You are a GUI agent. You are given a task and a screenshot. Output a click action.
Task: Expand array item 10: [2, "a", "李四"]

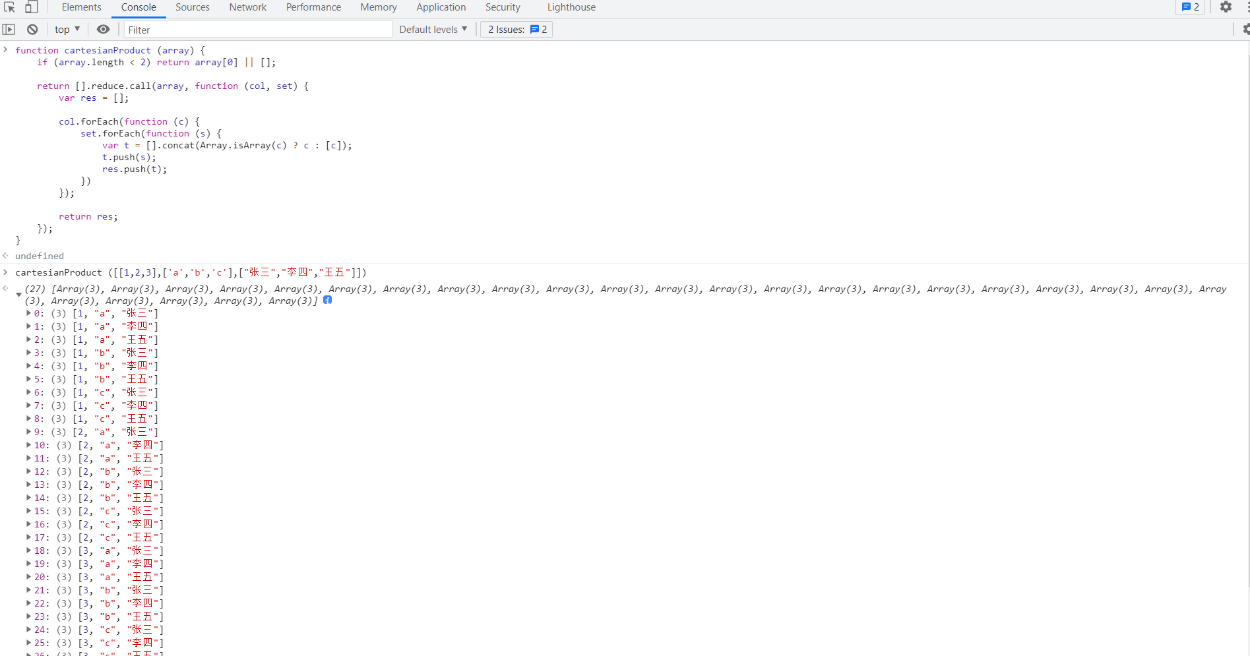[28, 445]
